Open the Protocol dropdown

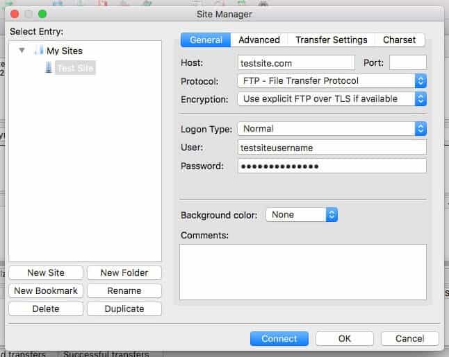click(x=332, y=81)
